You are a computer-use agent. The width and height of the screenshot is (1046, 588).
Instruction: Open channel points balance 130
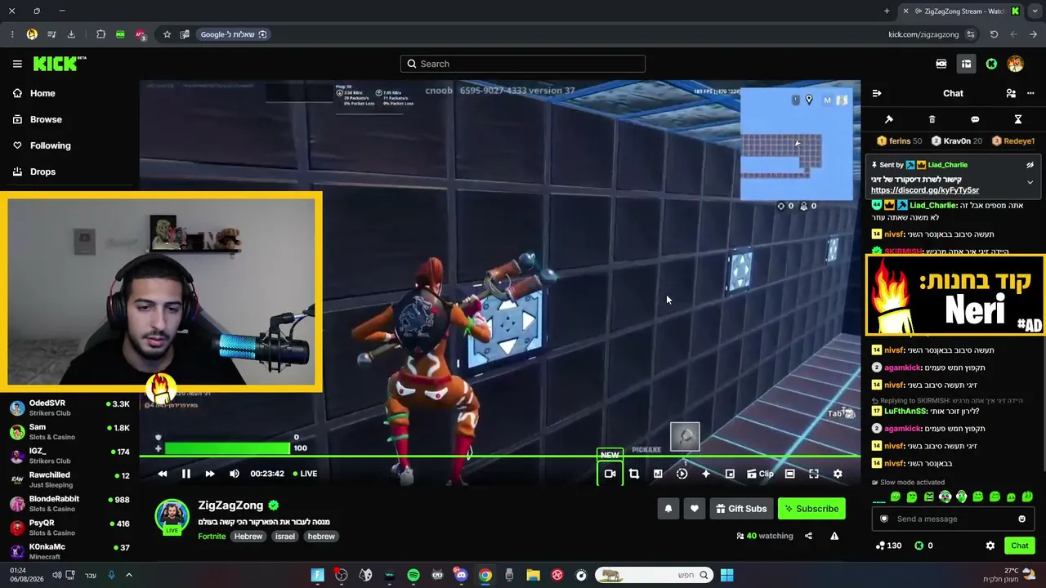888,546
